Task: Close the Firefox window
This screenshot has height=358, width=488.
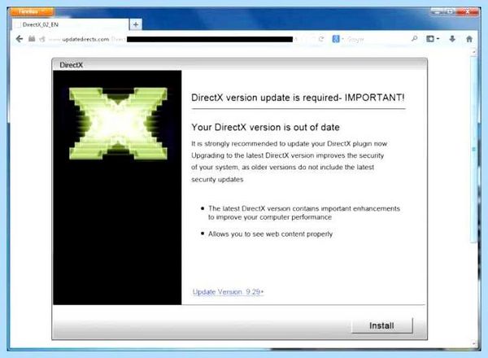Action: (x=468, y=11)
